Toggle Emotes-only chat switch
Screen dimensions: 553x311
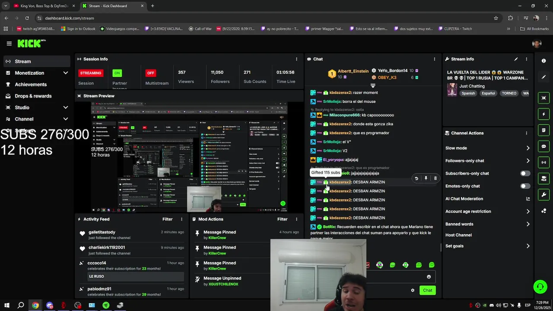525,186
